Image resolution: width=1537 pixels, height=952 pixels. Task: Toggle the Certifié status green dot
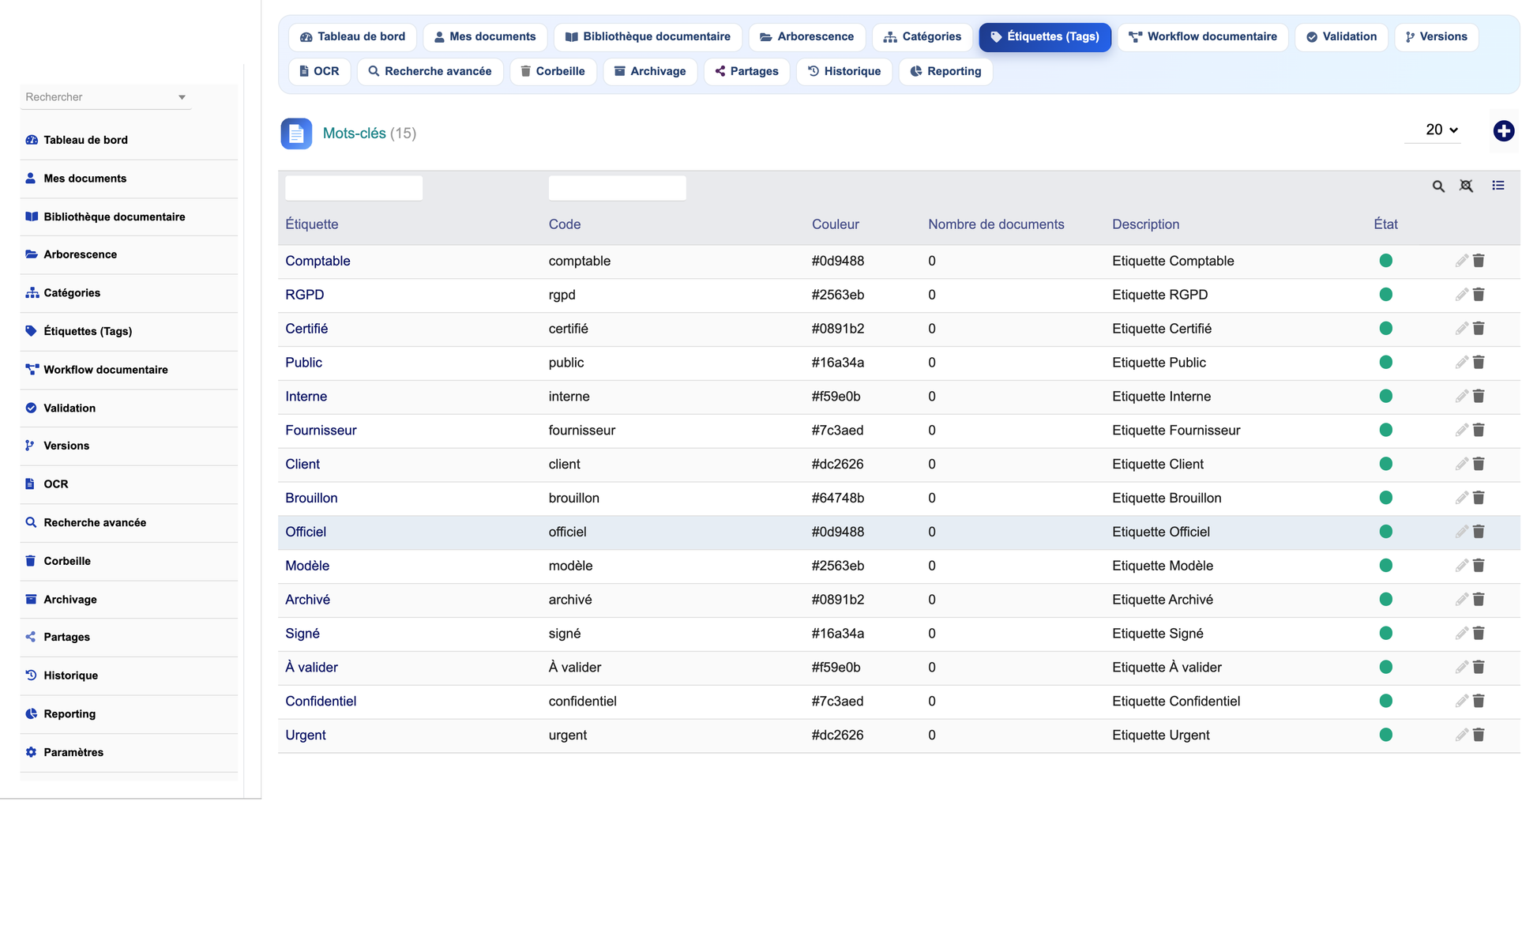pyautogui.click(x=1385, y=329)
